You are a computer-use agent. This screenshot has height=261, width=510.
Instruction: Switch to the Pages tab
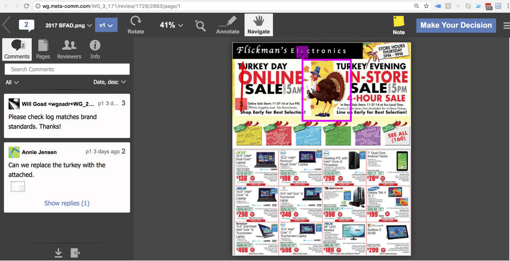43,49
